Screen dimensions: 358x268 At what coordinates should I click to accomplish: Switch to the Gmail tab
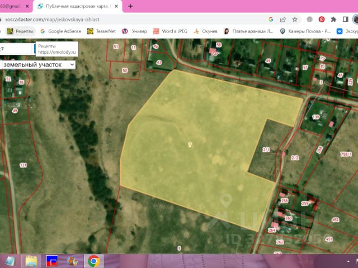pyautogui.click(x=11, y=6)
